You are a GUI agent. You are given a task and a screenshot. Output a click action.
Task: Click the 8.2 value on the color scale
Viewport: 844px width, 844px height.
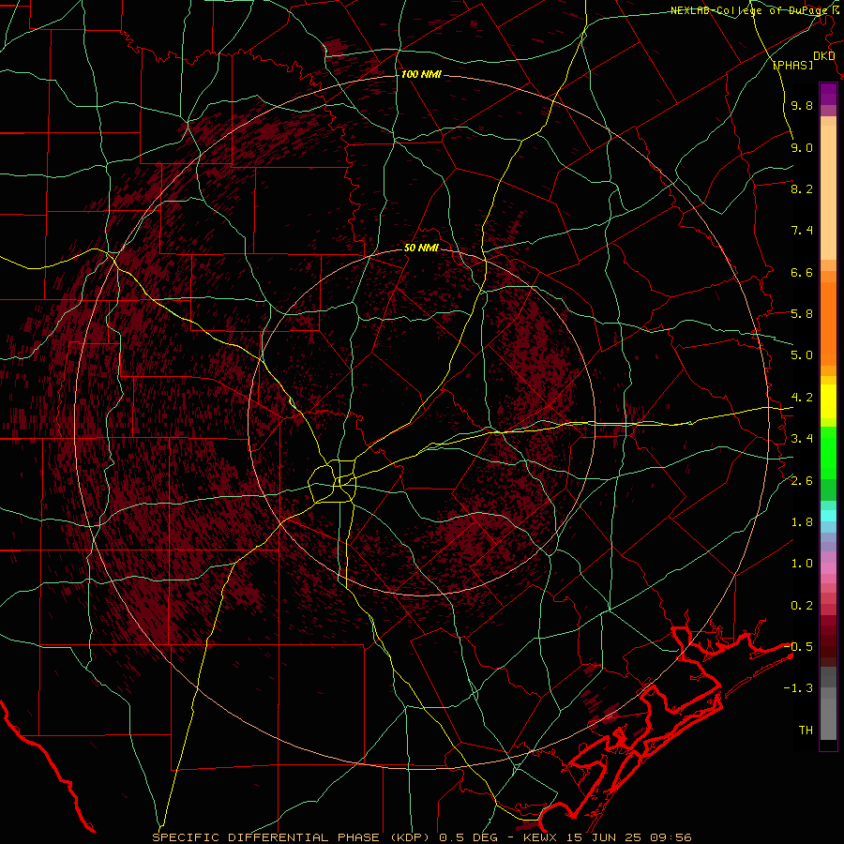pyautogui.click(x=802, y=188)
